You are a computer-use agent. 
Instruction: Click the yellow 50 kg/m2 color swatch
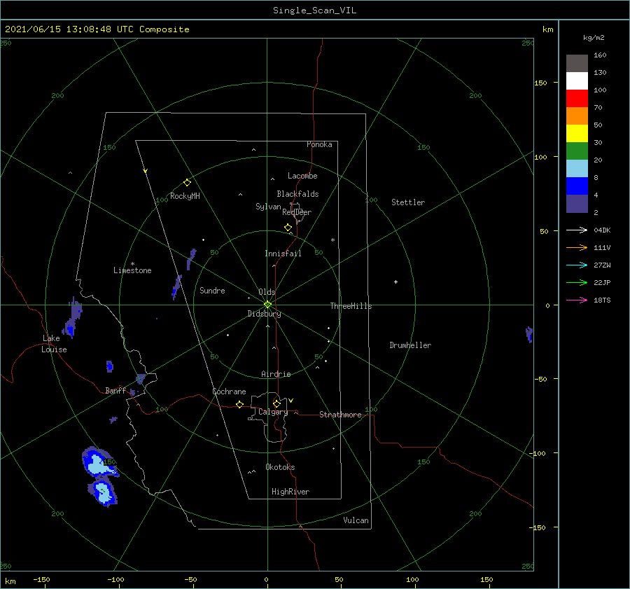(577, 134)
